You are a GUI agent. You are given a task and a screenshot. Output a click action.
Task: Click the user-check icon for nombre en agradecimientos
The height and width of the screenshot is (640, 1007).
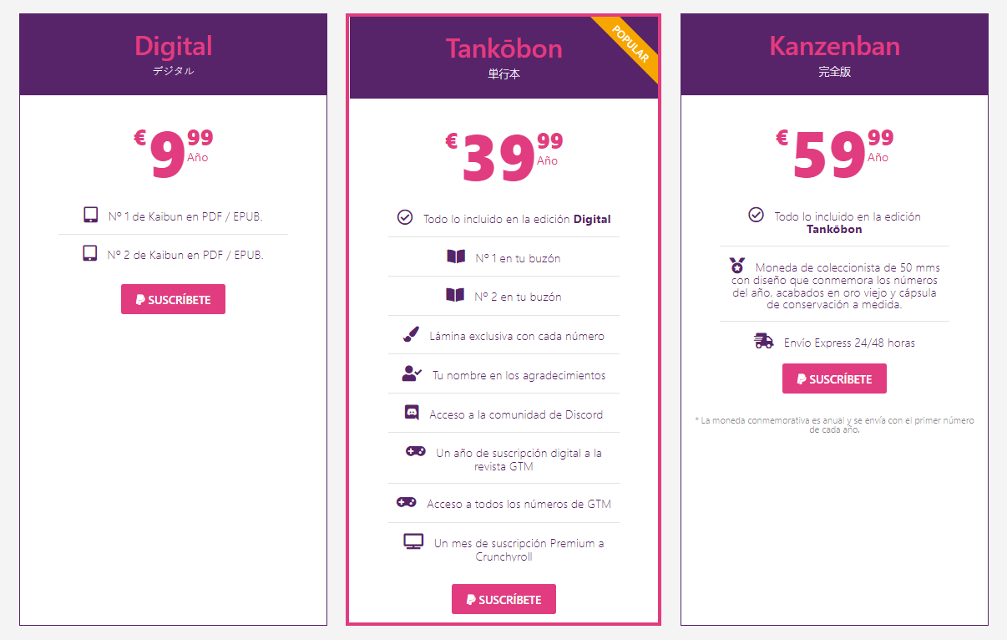click(x=412, y=373)
